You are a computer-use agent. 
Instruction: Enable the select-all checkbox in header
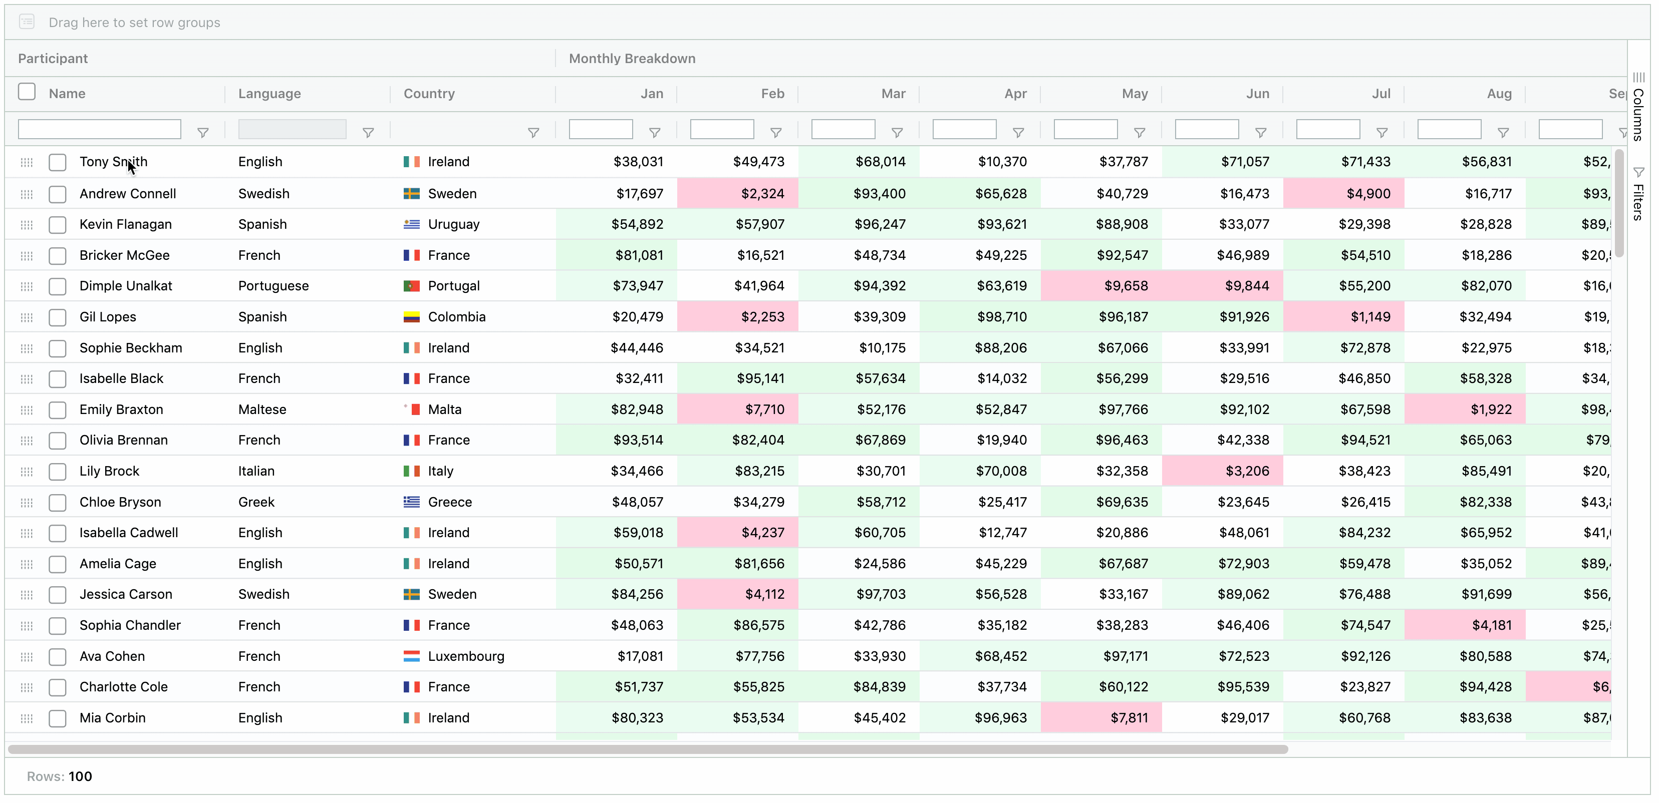pyautogui.click(x=28, y=93)
